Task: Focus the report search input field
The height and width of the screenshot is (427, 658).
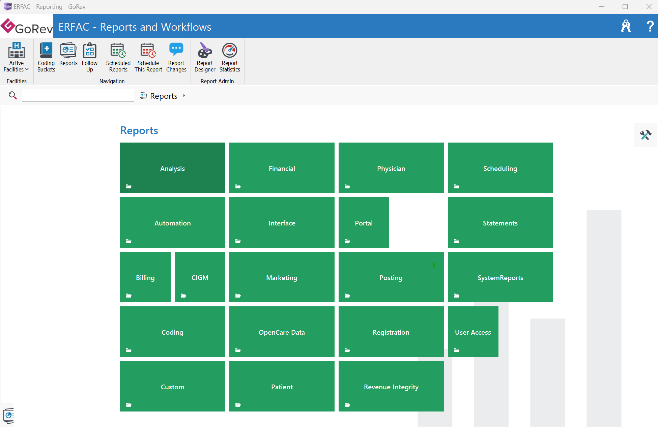Action: point(78,95)
